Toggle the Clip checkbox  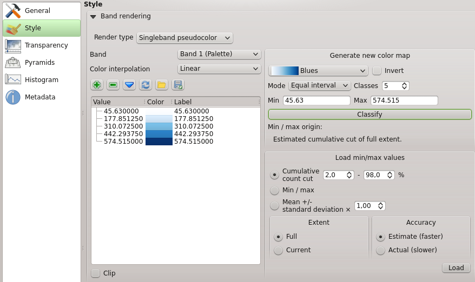(96, 273)
